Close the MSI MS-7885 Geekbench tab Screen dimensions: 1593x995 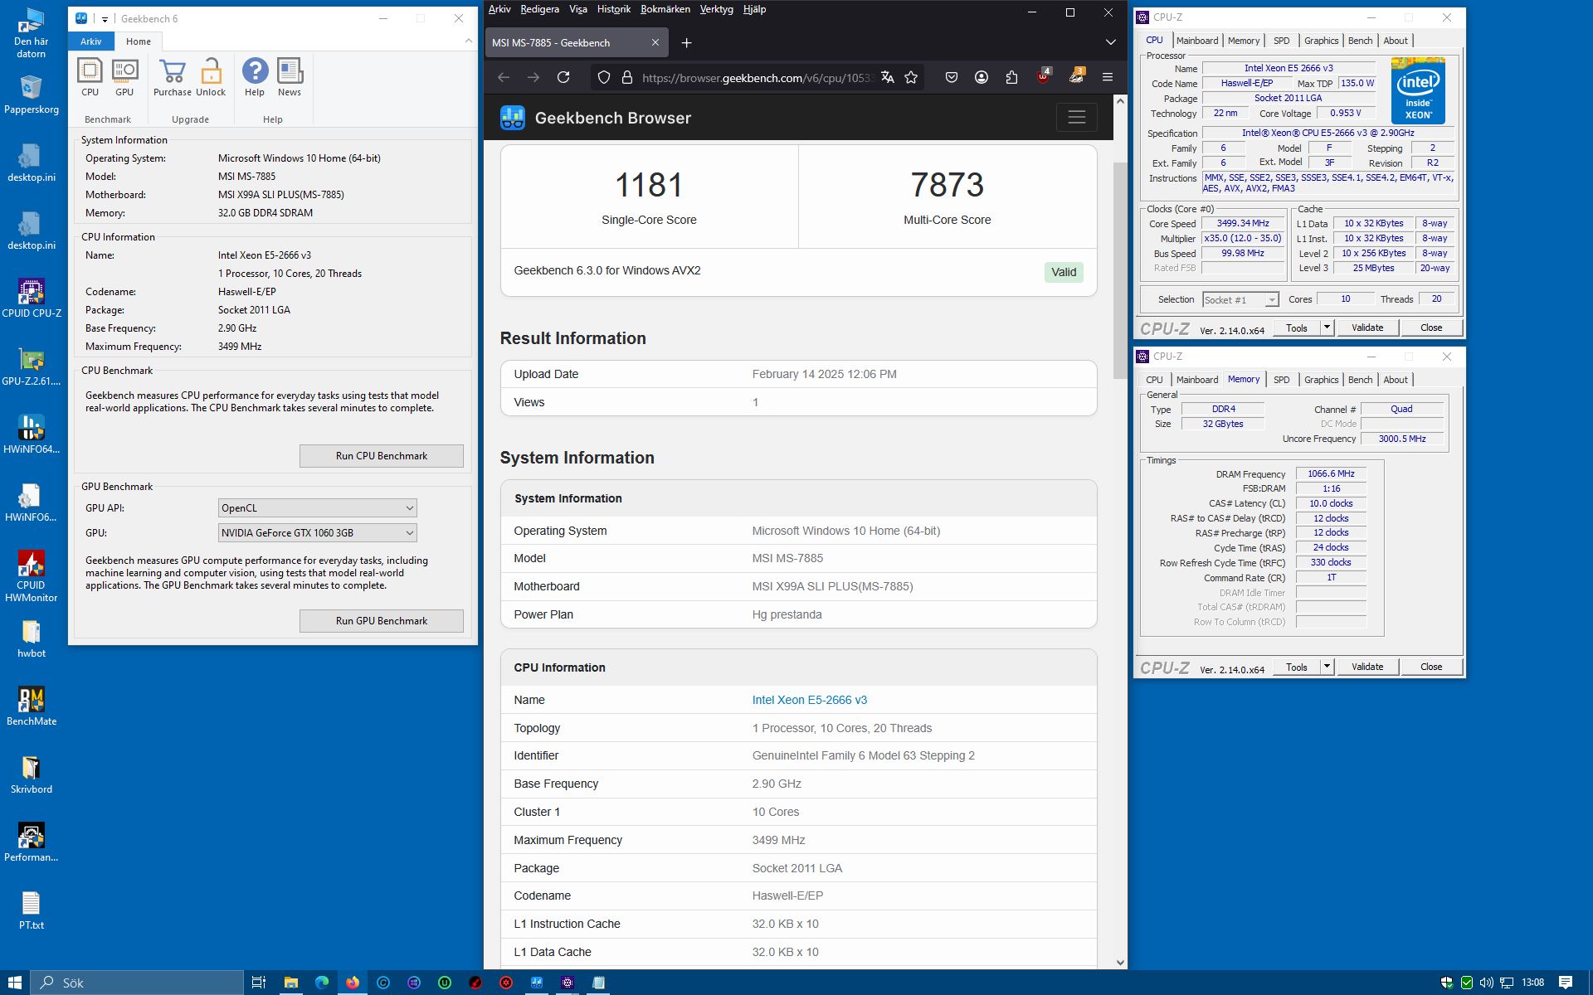[x=655, y=42]
